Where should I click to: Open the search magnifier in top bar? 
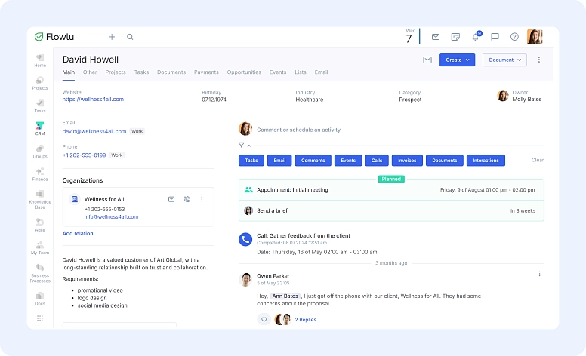coord(130,37)
